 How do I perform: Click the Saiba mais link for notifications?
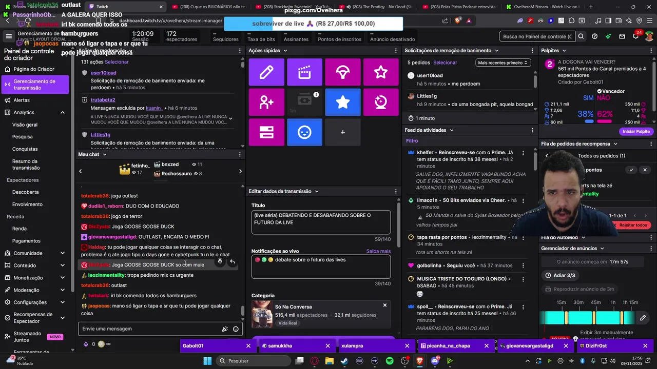[x=378, y=251]
